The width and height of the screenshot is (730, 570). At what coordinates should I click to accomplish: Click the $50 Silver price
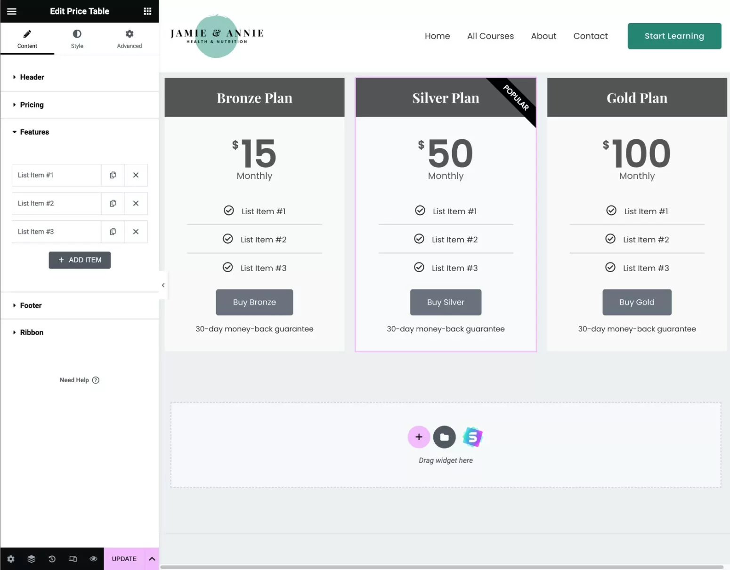click(x=446, y=153)
